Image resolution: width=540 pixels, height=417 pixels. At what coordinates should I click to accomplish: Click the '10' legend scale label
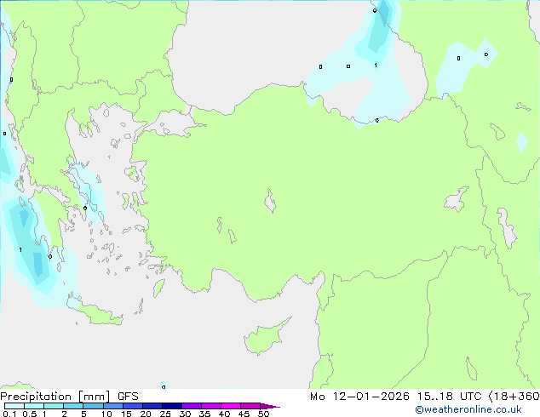pos(106,414)
